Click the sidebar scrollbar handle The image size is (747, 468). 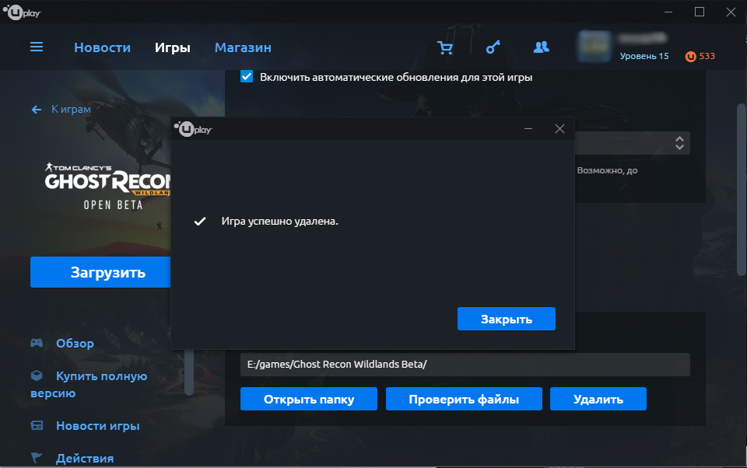[189, 372]
